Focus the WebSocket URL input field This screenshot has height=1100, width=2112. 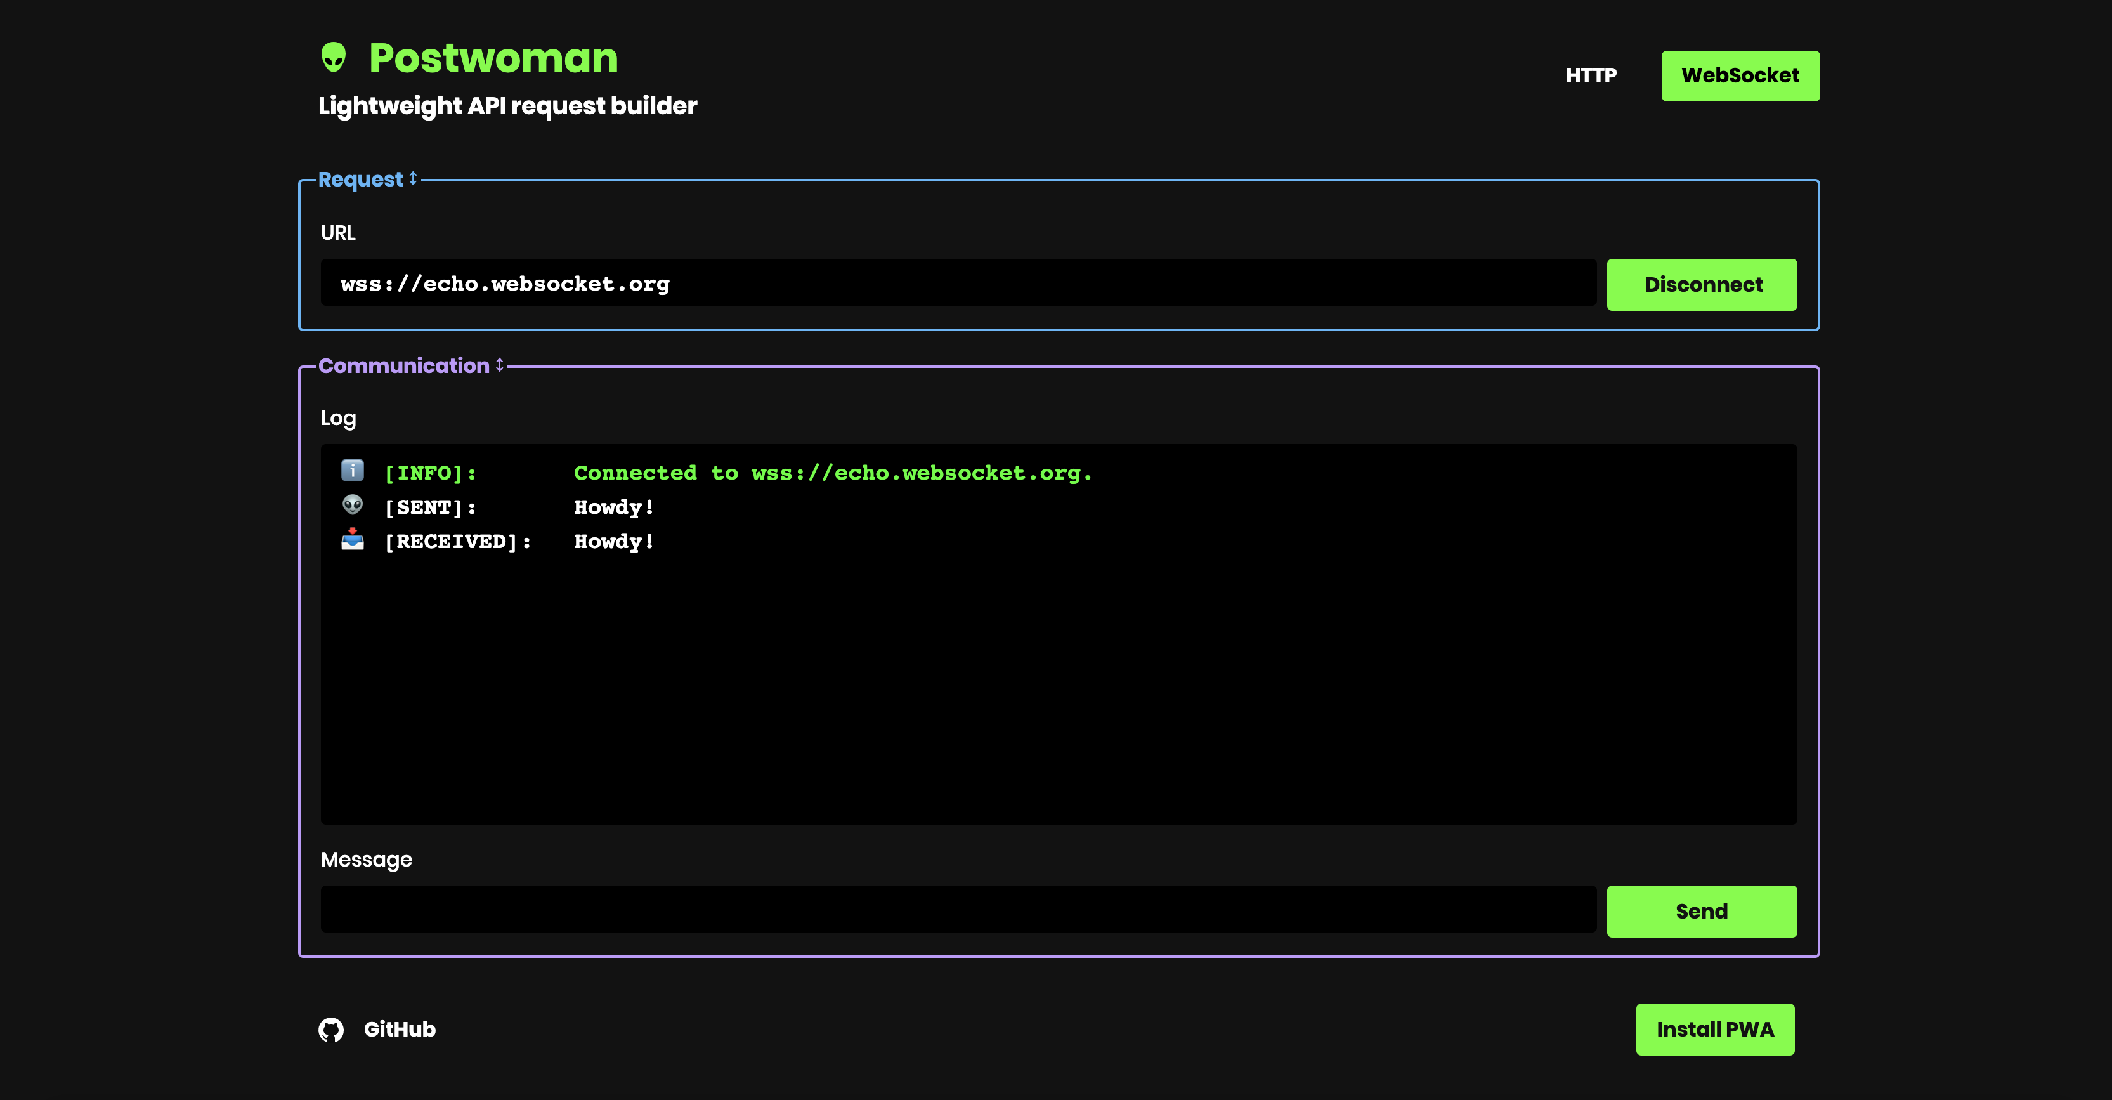pos(958,284)
